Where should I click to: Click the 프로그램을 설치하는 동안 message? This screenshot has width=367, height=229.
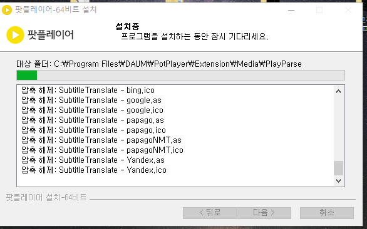[x=195, y=37]
